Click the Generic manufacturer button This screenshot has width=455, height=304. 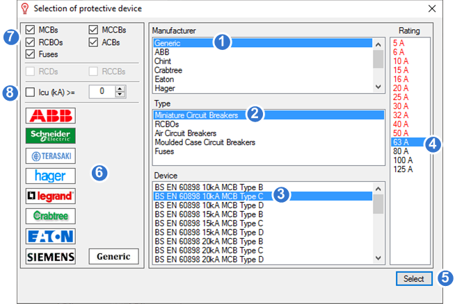pos(113,256)
